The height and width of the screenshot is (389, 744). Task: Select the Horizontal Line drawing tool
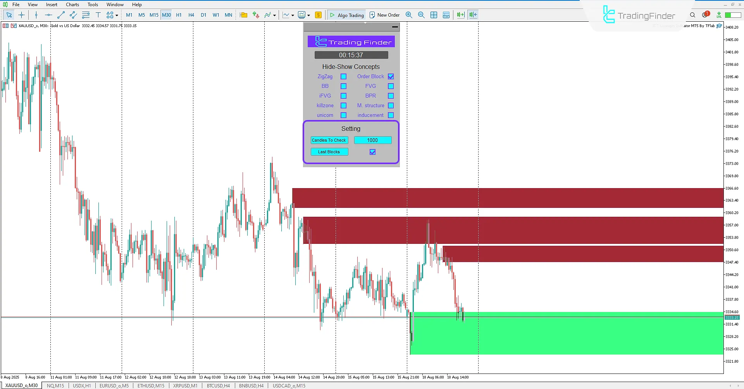click(x=48, y=15)
